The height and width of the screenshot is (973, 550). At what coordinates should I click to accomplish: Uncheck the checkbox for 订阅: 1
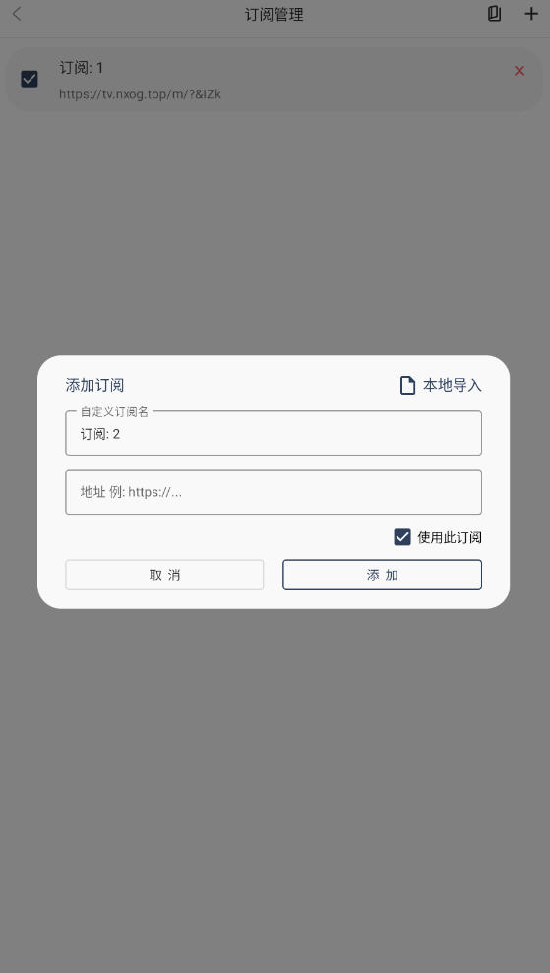point(30,79)
